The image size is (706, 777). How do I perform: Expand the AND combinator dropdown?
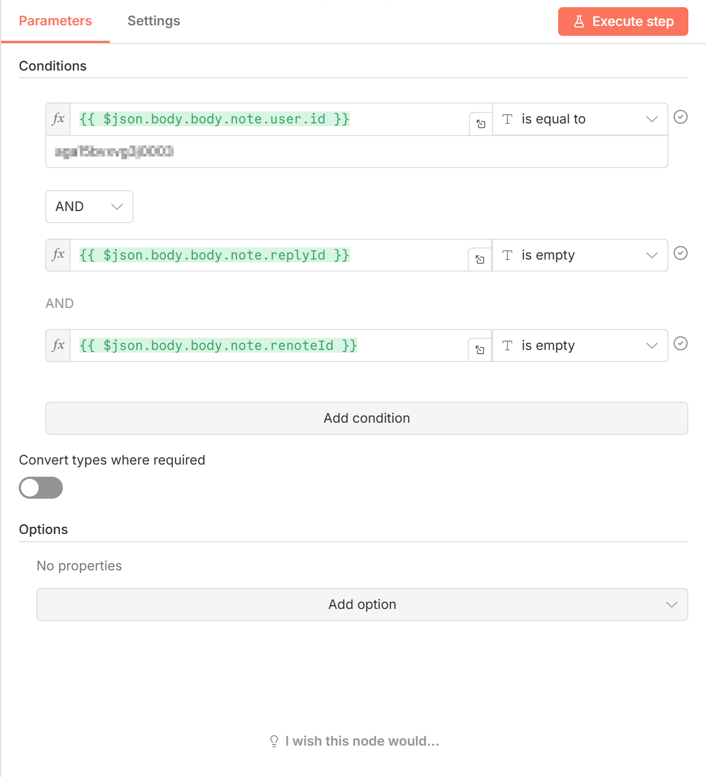coord(89,207)
